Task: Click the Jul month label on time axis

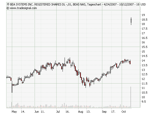Action: tap(58, 112)
